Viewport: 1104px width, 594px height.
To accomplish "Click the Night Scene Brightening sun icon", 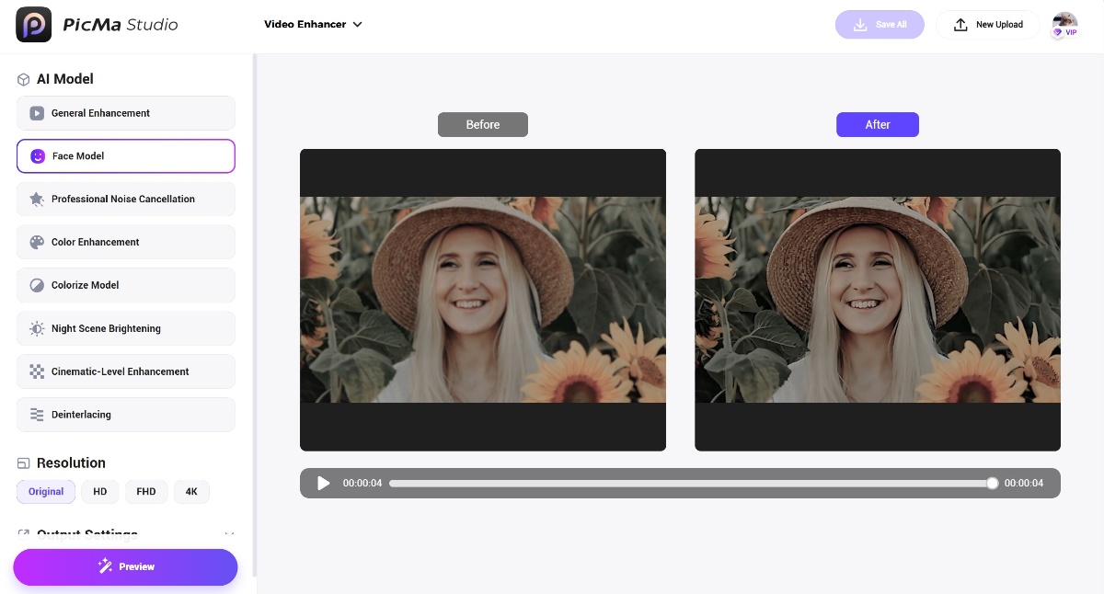I will 37,329.
